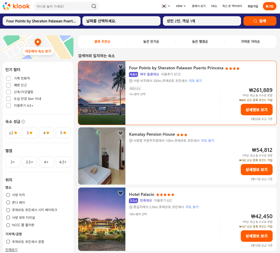
Task: Sort by 높은 인기순 tab
Action: click(x=151, y=42)
